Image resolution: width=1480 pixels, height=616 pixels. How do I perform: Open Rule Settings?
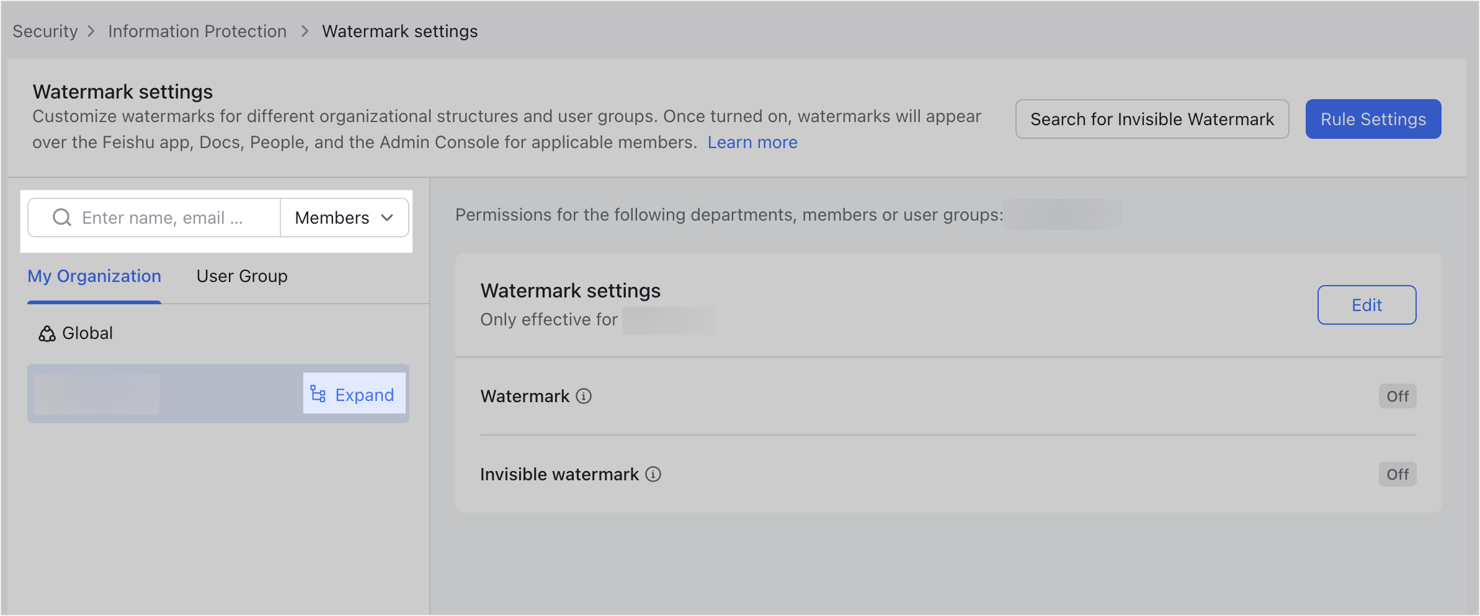[x=1373, y=119]
